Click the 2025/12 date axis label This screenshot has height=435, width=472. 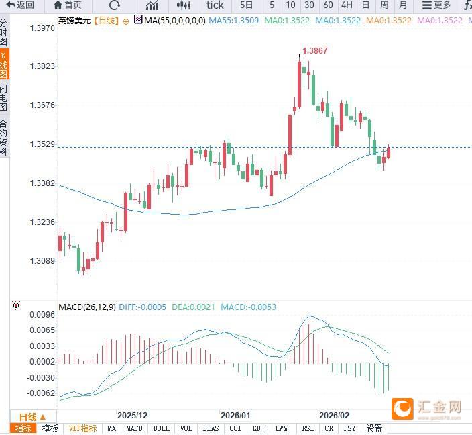[133, 415]
